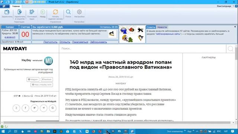Click the yellow-black triangle figure in captcha
Image resolution: width=238 pixels, height=134 pixels.
click(x=141, y=38)
